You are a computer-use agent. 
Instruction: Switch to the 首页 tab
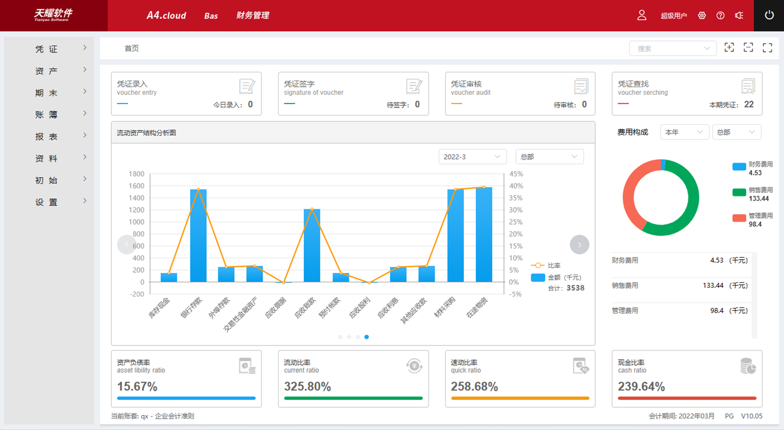(132, 49)
